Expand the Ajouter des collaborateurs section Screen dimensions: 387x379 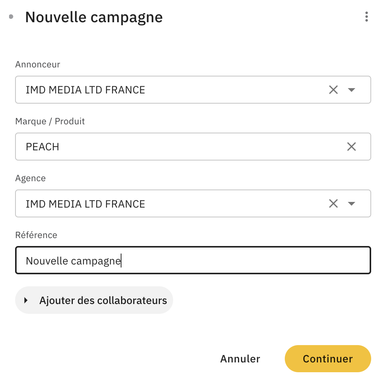(94, 300)
